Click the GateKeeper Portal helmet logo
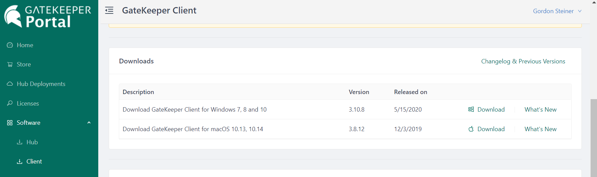 tap(13, 16)
